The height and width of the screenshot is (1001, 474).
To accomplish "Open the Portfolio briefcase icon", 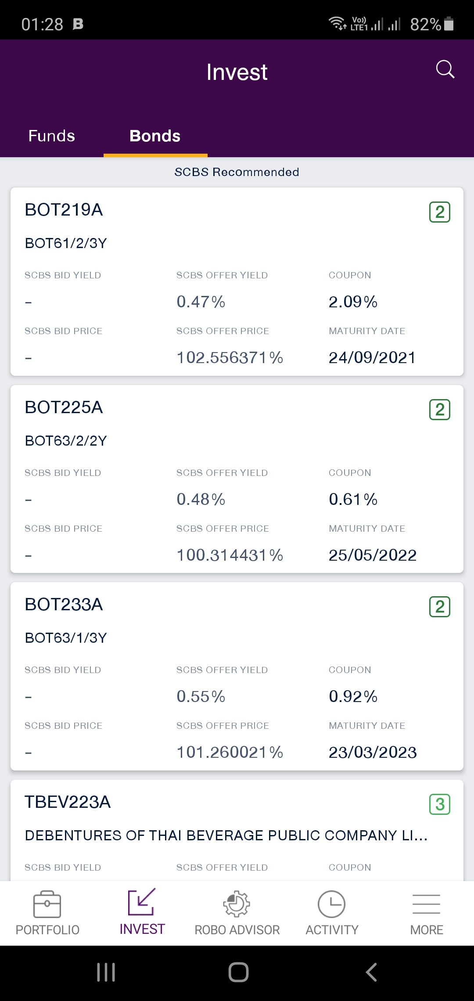I will coord(47,904).
